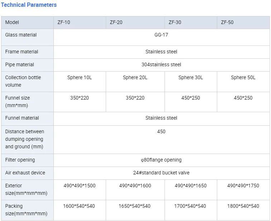Click the 490*490*1750 exterior size value

pos(243,186)
